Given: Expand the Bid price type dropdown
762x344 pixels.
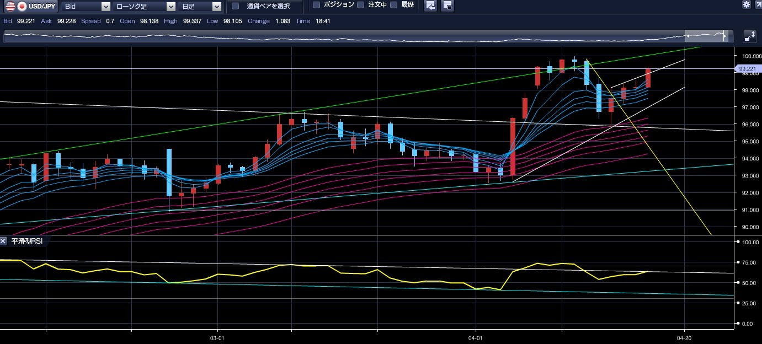Looking at the screenshot, I should [x=105, y=6].
